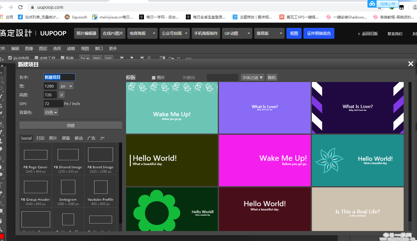Follow the 联系我们 link

point(395,34)
